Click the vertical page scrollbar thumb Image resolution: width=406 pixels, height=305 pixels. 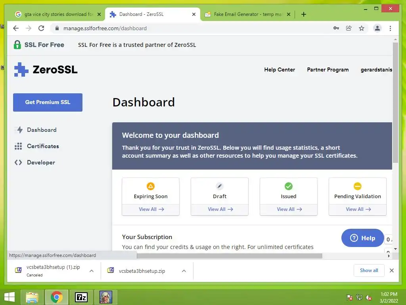[x=395, y=102]
